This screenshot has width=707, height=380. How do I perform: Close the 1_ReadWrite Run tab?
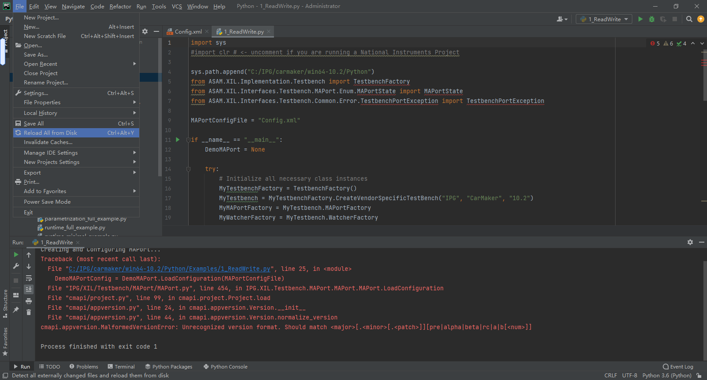click(78, 243)
